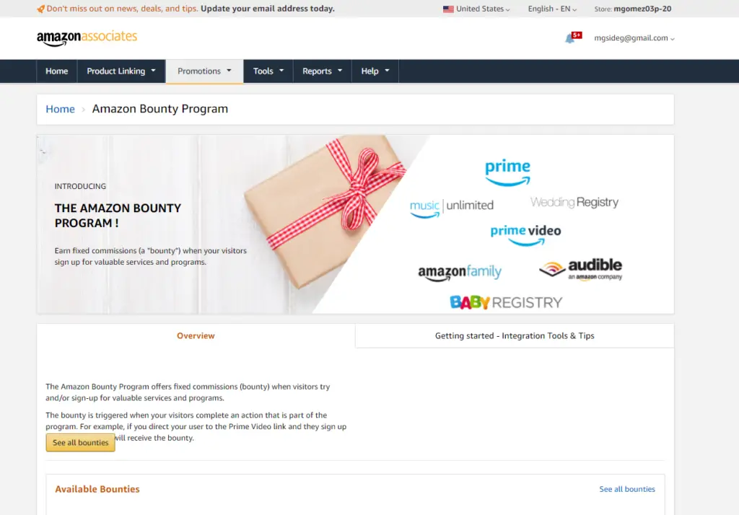Click the Amazon Family logo

460,273
